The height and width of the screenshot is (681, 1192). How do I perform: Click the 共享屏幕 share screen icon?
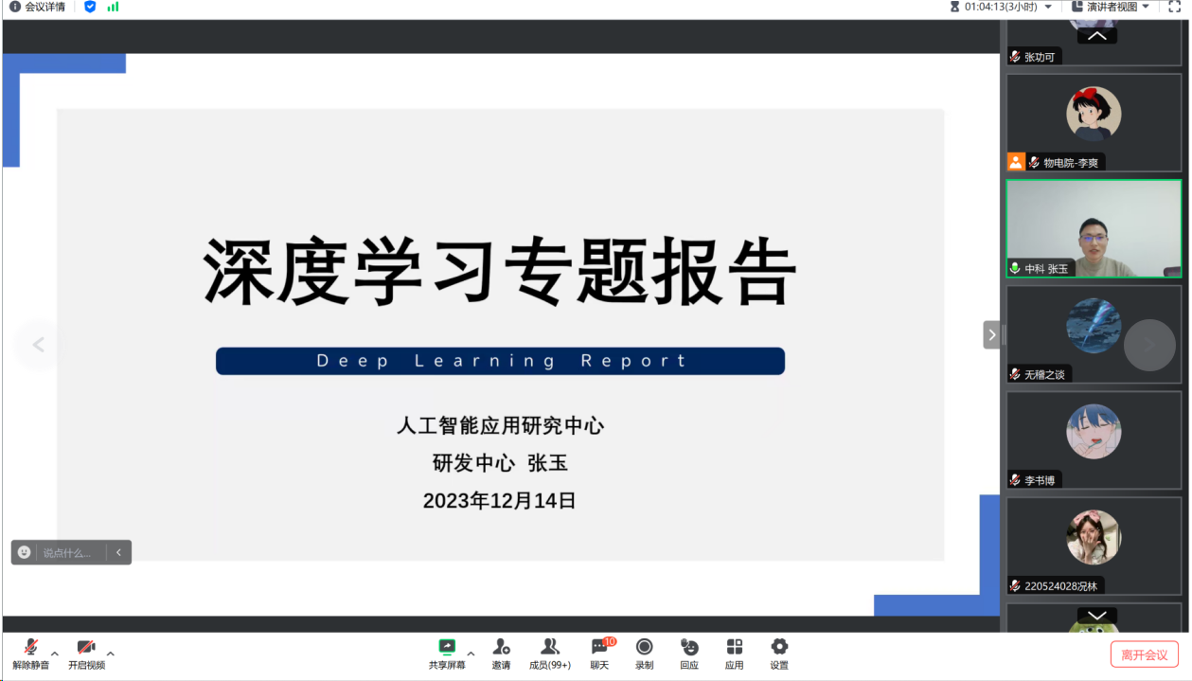[x=447, y=648]
